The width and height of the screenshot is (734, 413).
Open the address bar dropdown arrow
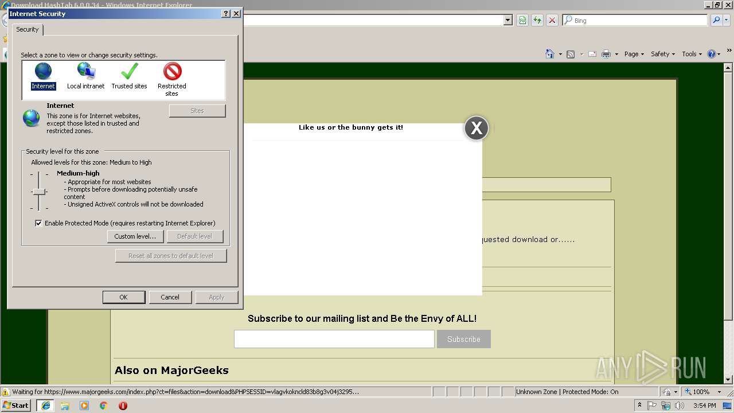(x=507, y=20)
